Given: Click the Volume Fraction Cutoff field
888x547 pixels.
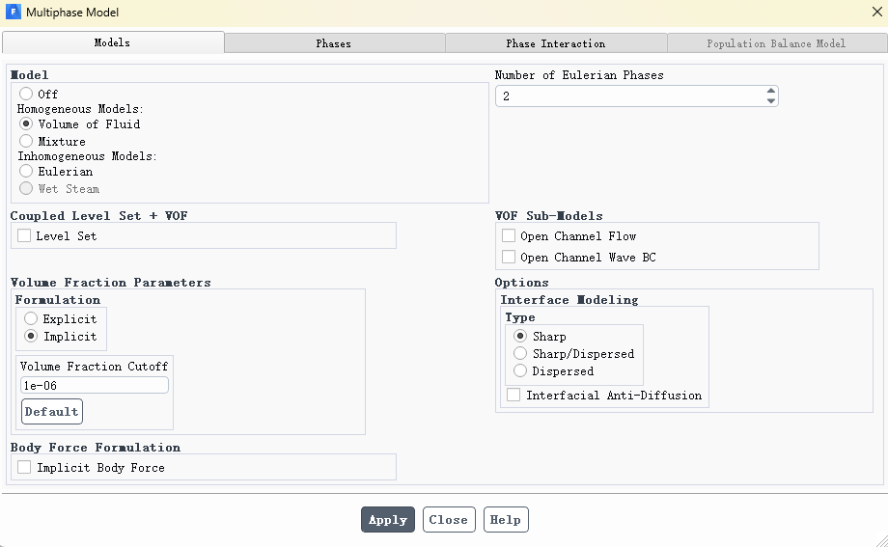Looking at the screenshot, I should pyautogui.click(x=94, y=385).
